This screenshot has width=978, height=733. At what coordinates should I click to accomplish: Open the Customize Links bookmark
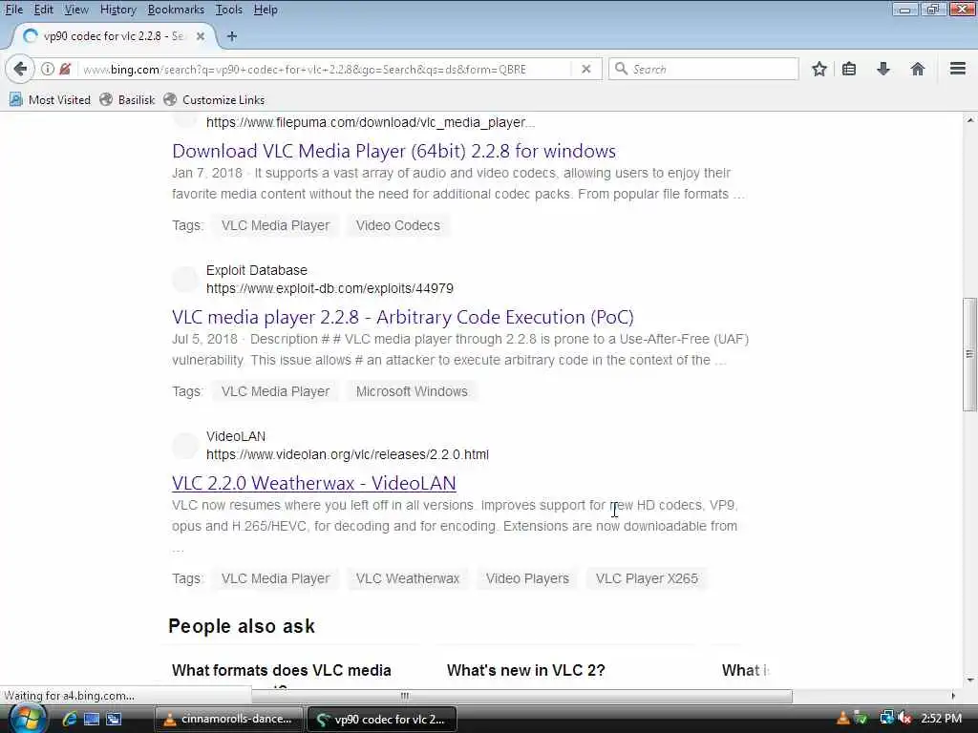pyautogui.click(x=214, y=99)
